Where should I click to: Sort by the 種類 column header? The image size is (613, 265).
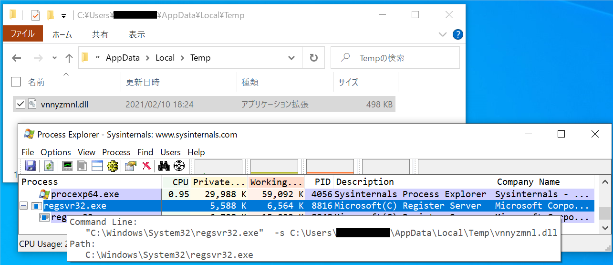[x=285, y=82]
